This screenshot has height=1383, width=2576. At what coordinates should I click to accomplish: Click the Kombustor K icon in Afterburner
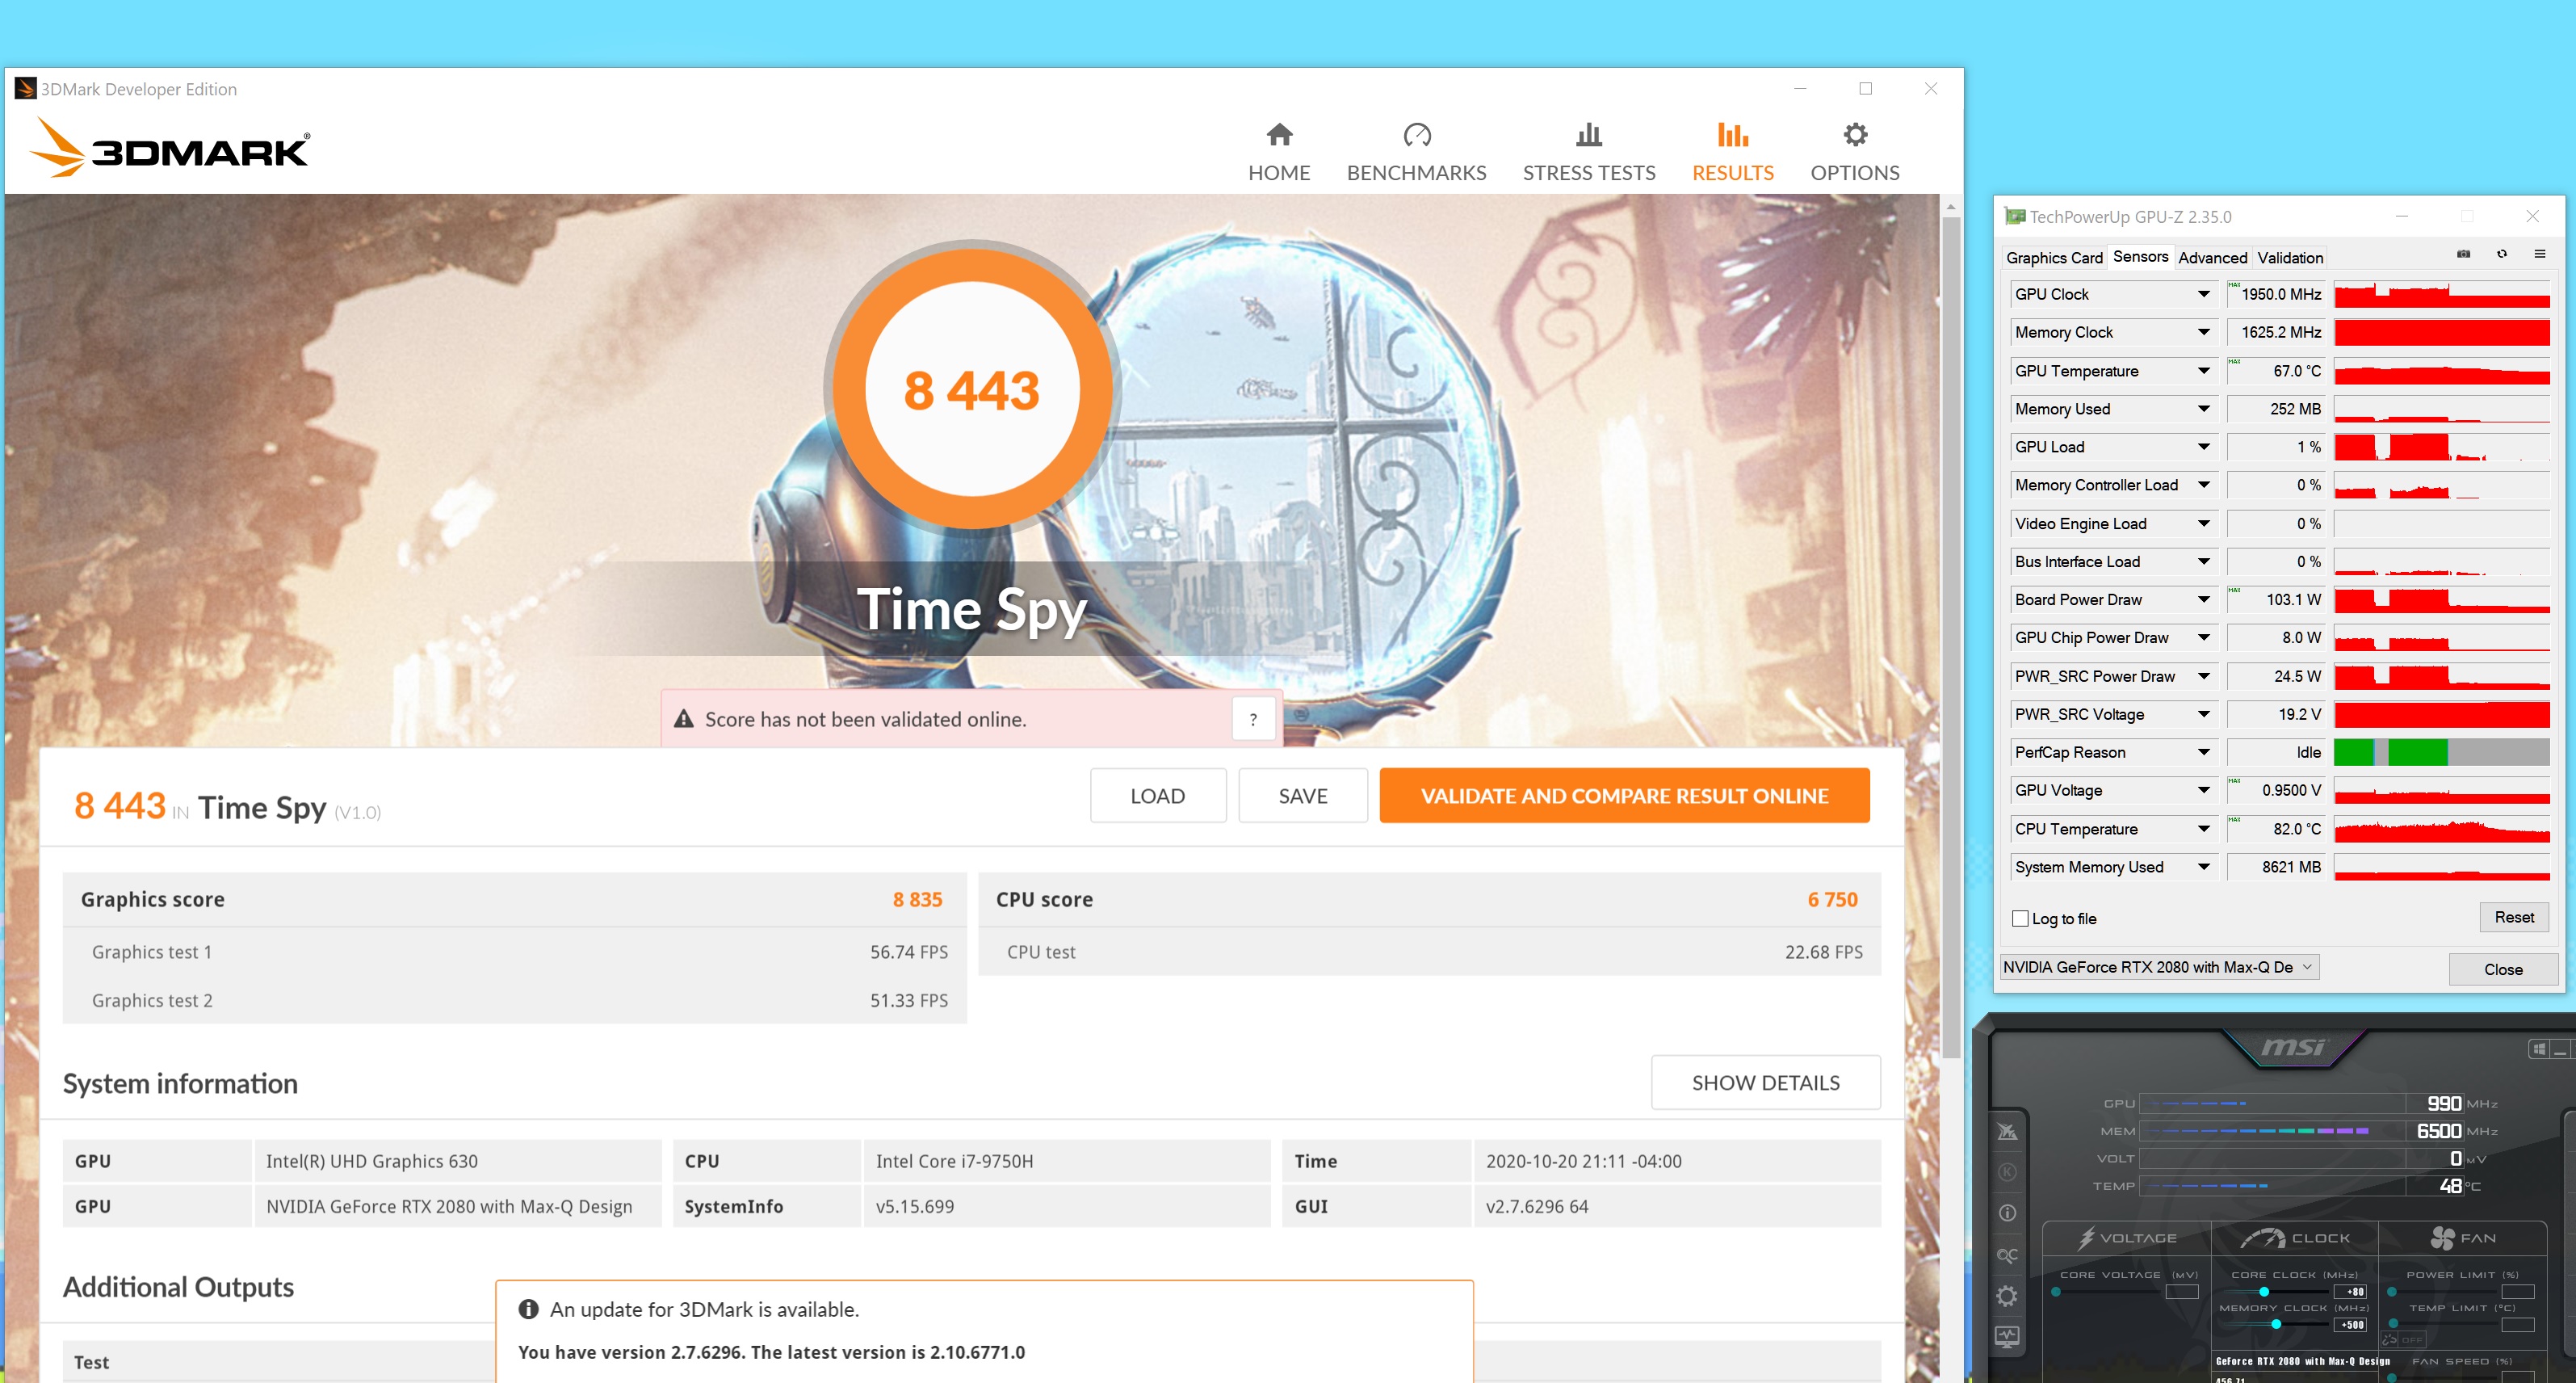tap(2007, 1172)
